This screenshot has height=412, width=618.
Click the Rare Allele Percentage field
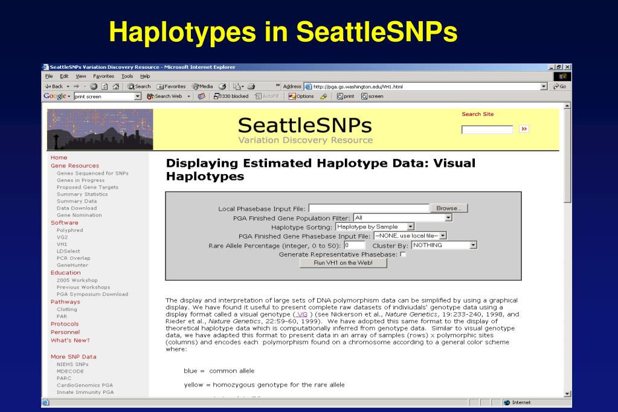pyautogui.click(x=355, y=245)
